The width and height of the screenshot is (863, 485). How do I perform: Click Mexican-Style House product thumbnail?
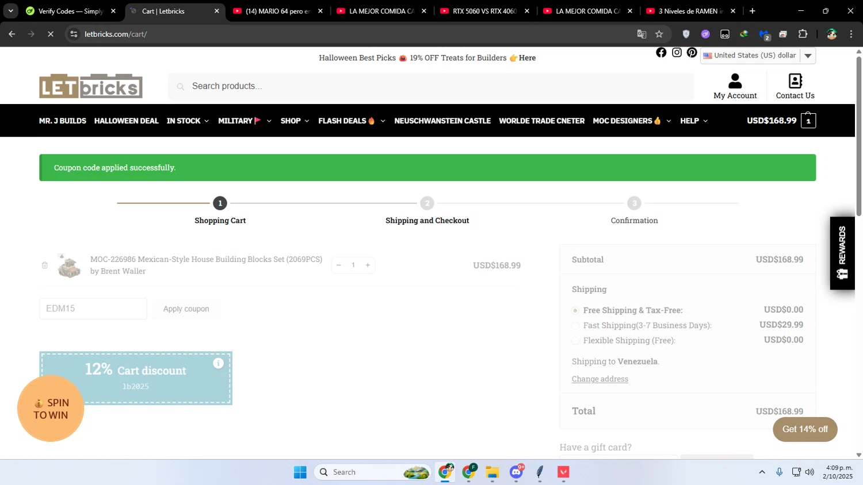[x=69, y=266]
